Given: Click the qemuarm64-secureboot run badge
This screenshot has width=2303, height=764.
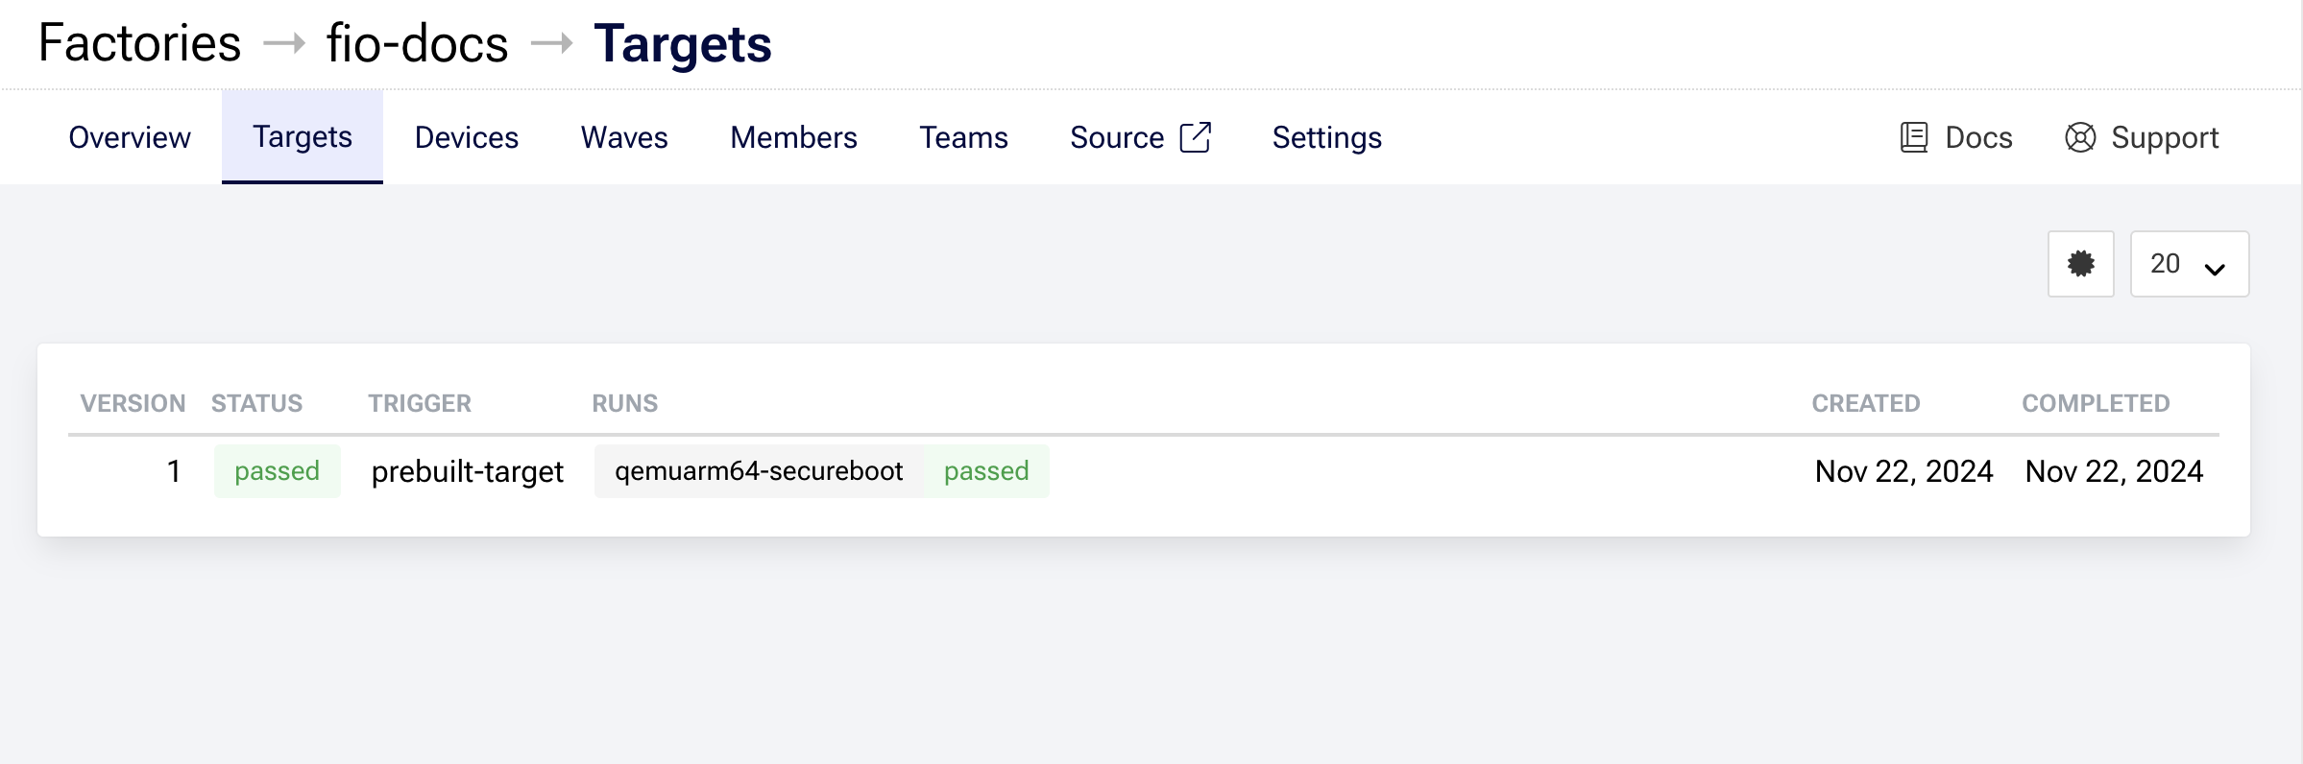Looking at the screenshot, I should (x=759, y=471).
